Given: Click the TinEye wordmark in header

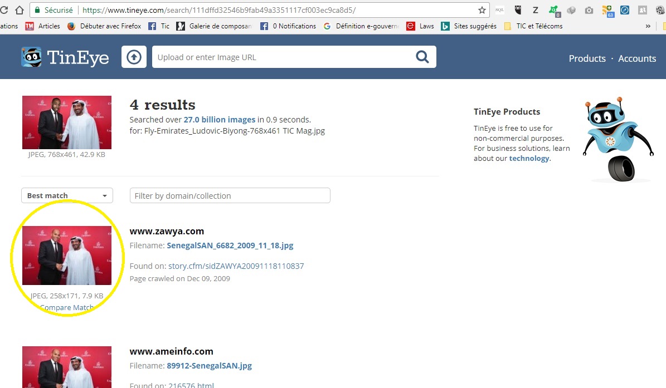Looking at the screenshot, I should [x=77, y=58].
